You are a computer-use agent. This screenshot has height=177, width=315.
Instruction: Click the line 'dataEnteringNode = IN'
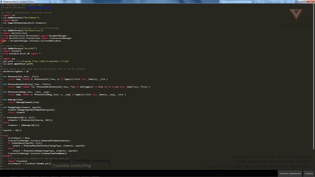point(16,71)
